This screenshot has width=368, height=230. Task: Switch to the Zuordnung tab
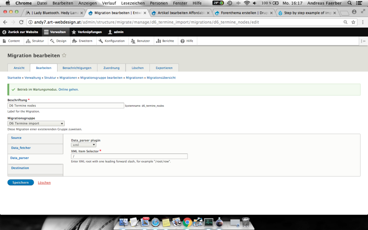click(111, 68)
